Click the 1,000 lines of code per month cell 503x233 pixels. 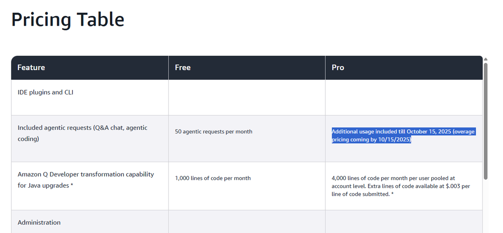click(x=247, y=186)
